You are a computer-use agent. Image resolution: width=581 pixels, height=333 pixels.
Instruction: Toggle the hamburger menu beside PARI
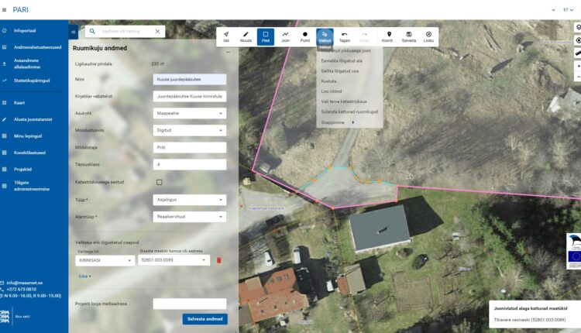click(x=5, y=10)
